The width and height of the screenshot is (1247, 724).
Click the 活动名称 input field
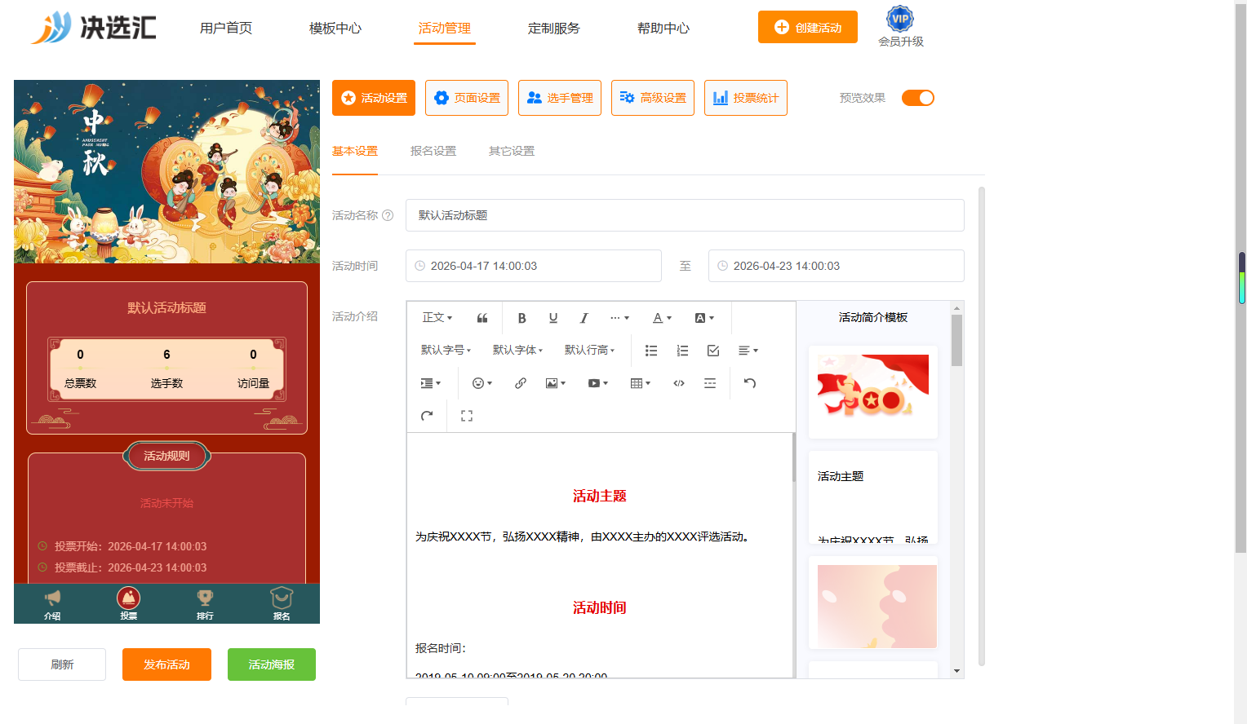(x=685, y=215)
